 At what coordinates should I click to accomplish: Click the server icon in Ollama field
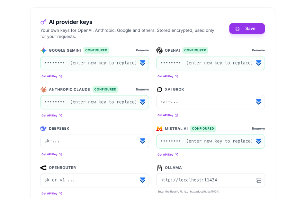[259, 180]
